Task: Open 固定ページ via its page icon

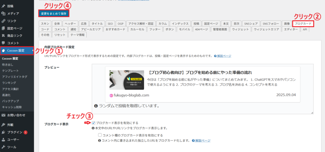Action: click(x=3, y=28)
